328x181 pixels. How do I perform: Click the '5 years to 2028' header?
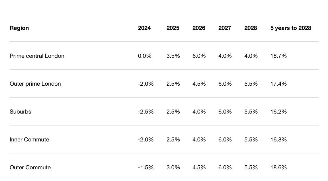291,28
